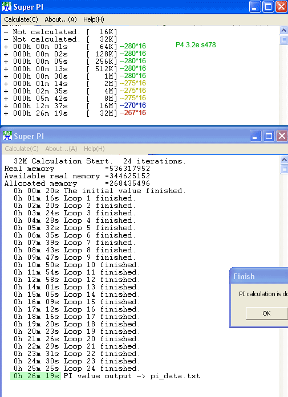Click the Super PI icon in lower title bar

7,136
